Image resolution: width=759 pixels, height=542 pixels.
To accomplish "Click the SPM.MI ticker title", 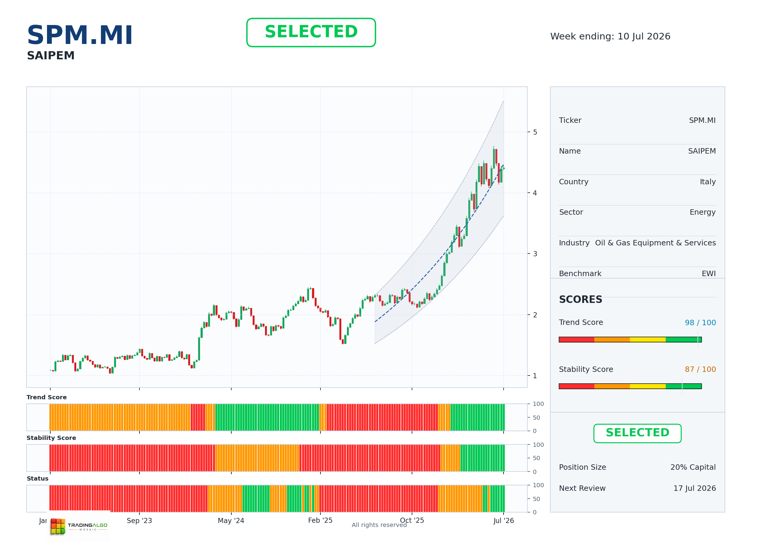I will (x=80, y=35).
